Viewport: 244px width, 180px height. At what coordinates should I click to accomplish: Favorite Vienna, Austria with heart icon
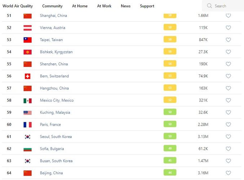pyautogui.click(x=228, y=28)
